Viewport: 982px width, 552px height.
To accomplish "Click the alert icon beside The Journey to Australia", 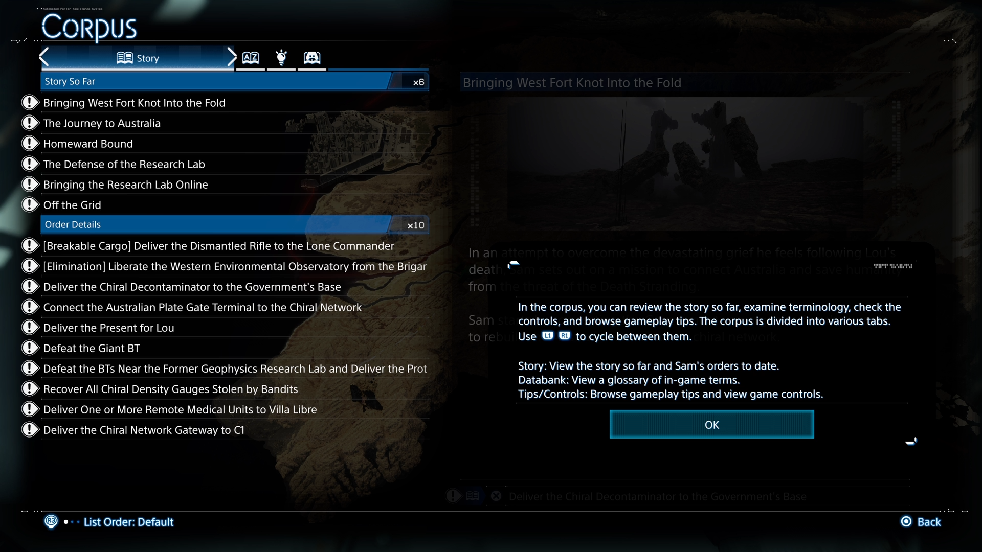I will 30,123.
